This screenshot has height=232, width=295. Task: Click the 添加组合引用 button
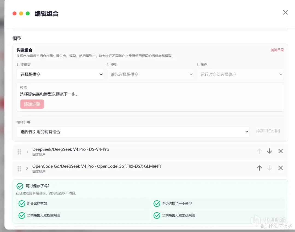point(268,131)
